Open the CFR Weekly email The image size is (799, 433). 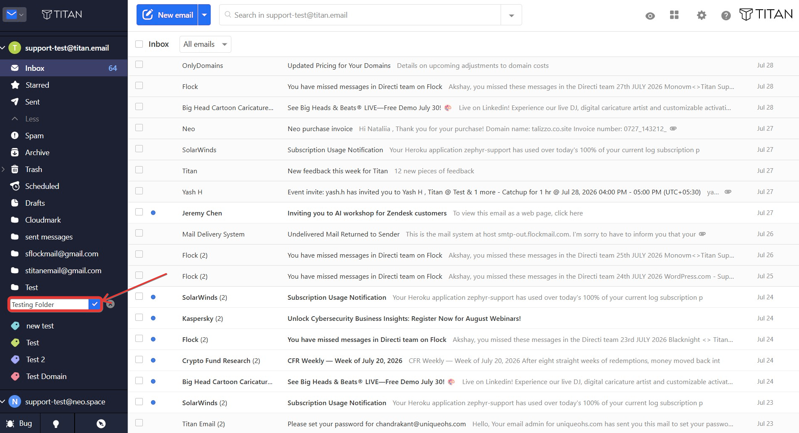464,360
